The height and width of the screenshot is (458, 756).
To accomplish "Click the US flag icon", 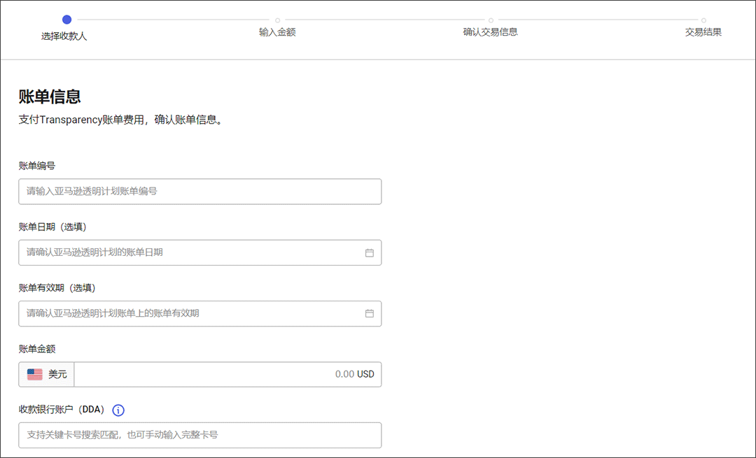I will [35, 374].
